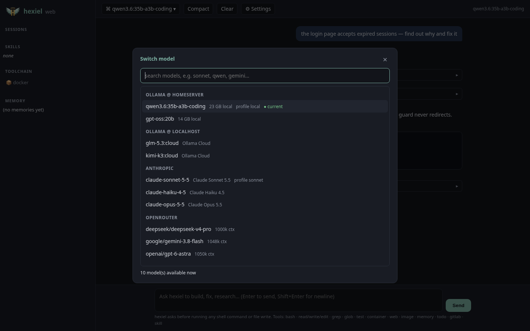Open Settings from the top toolbar
This screenshot has width=530, height=331.
[x=258, y=9]
